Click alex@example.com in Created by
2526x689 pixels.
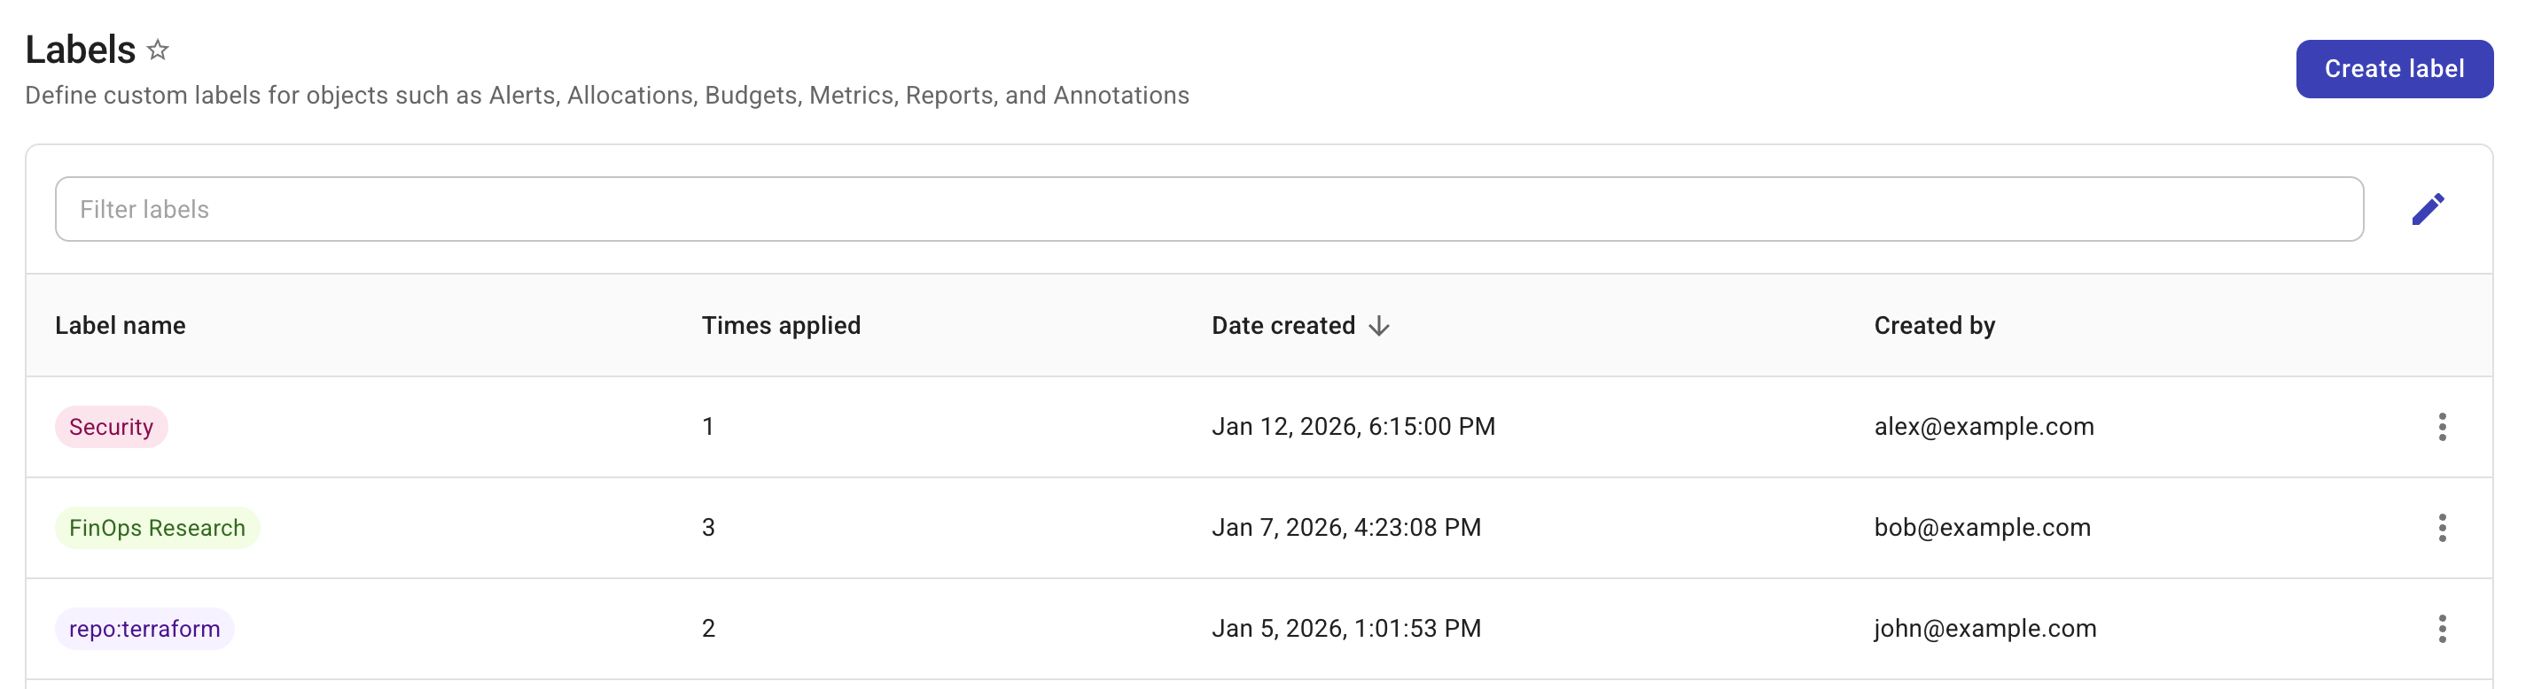pyautogui.click(x=1983, y=426)
